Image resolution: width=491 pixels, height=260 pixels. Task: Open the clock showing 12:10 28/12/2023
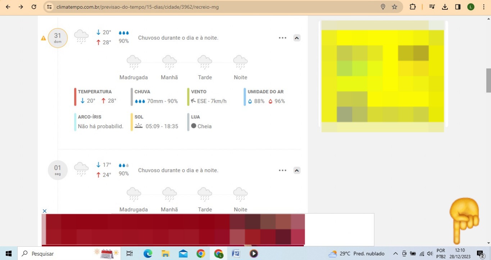point(460,254)
